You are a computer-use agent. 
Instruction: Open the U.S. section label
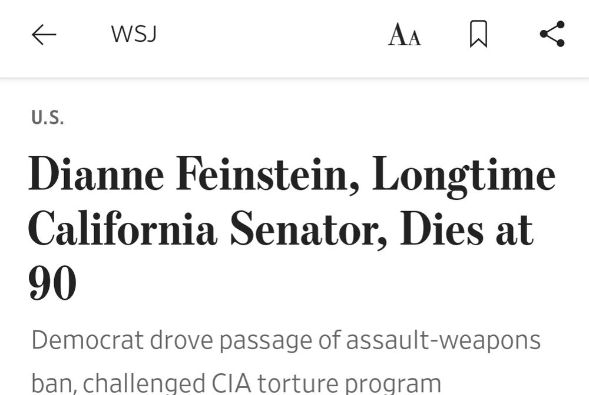pyautogui.click(x=47, y=118)
